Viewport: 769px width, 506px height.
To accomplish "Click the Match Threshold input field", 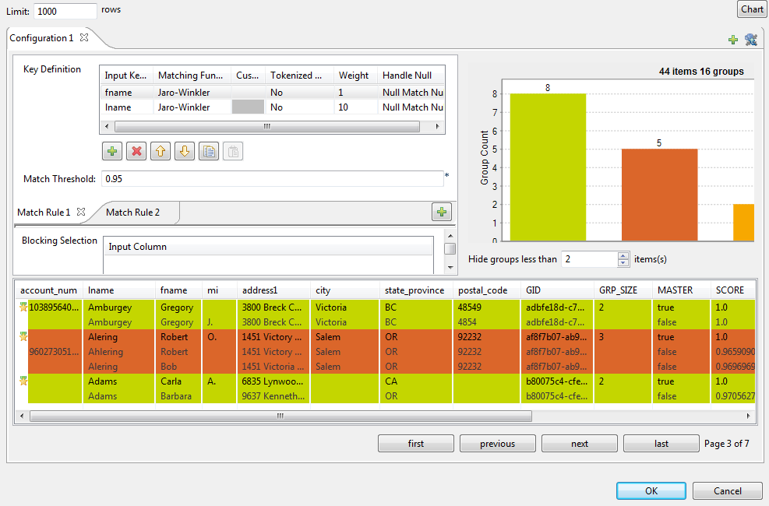I will click(x=272, y=179).
